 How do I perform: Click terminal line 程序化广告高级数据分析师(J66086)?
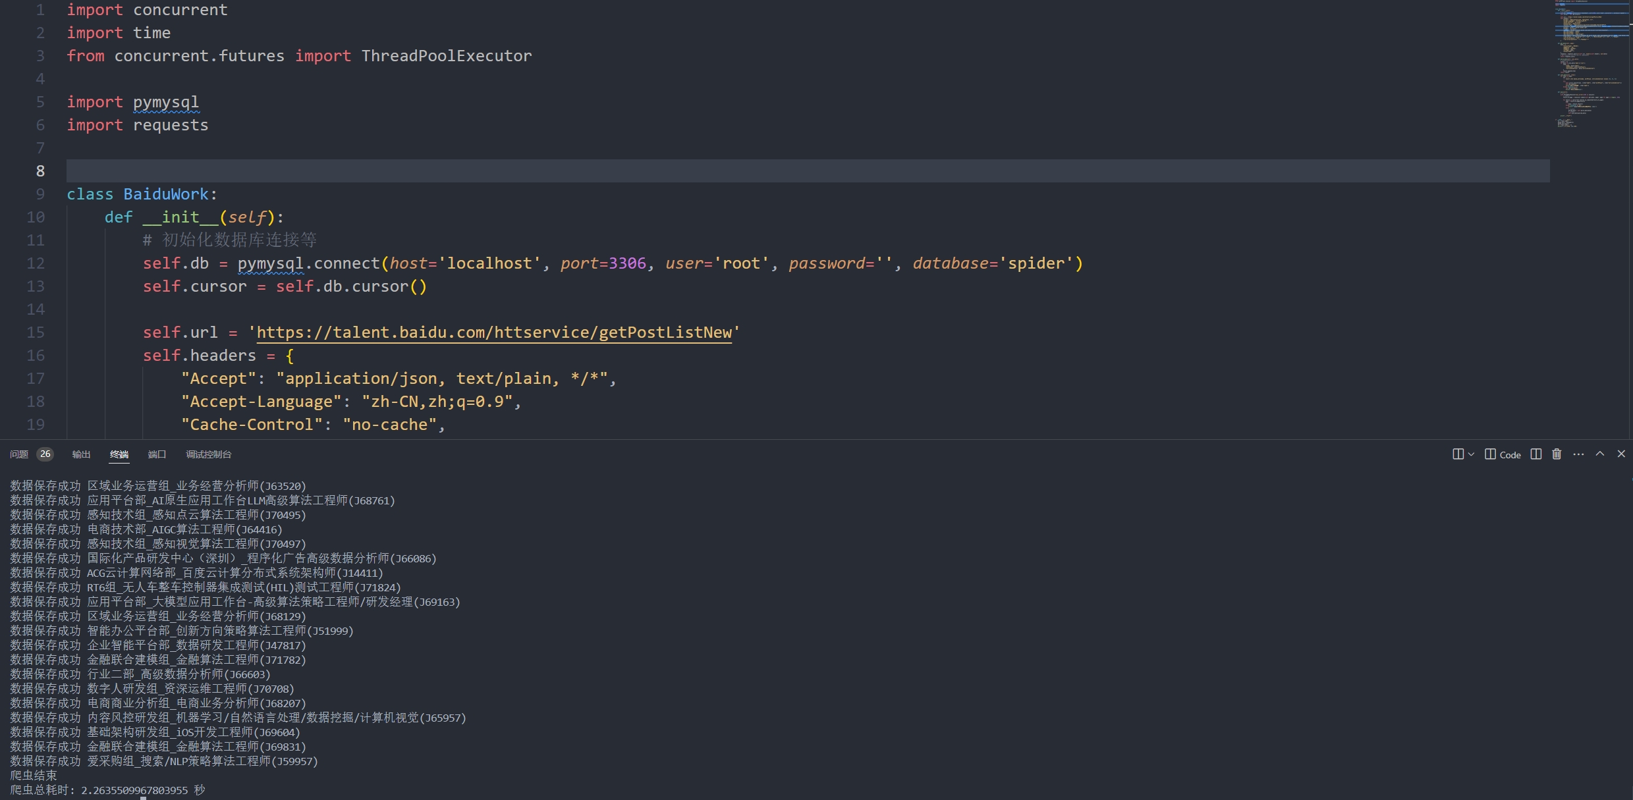pos(223,558)
